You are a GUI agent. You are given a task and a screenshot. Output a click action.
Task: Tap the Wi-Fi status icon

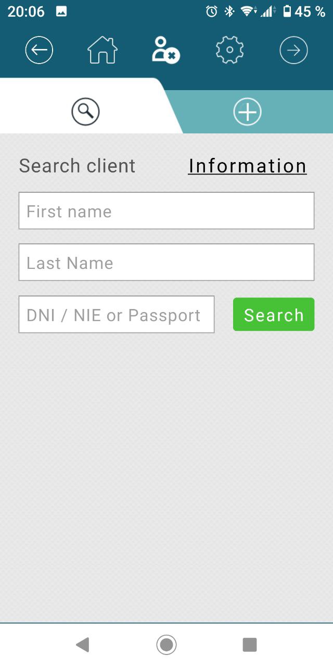pyautogui.click(x=248, y=11)
